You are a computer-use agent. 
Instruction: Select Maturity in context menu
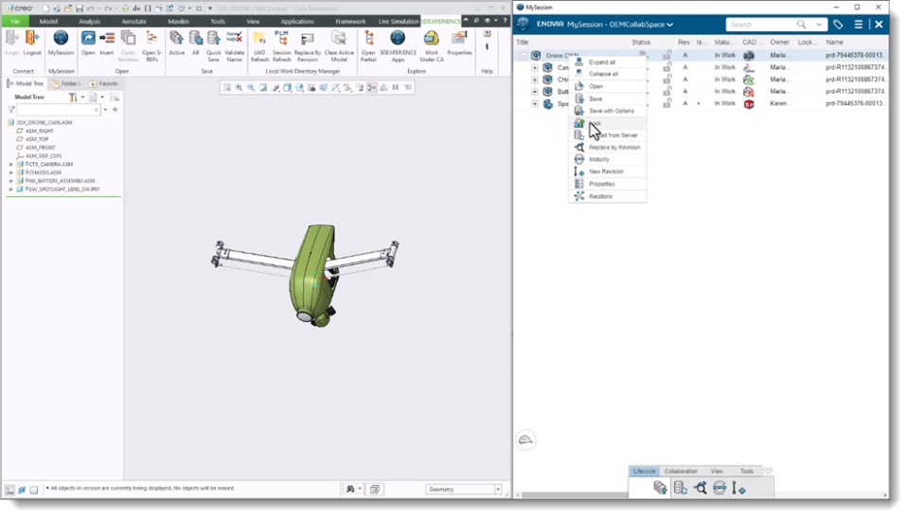click(607, 159)
